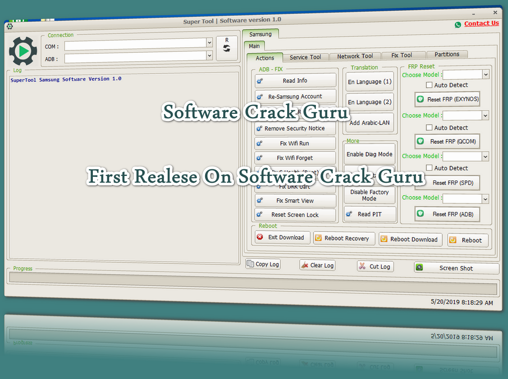Click the Clear Log icon button
Viewport: 508px width, 379px height.
(x=317, y=265)
